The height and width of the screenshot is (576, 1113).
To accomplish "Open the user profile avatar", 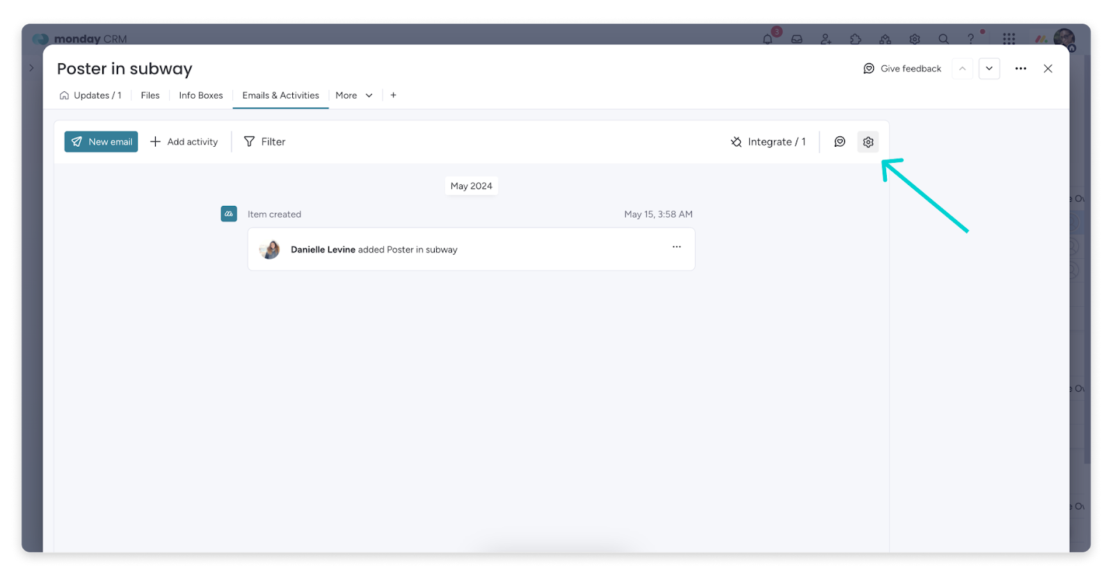I will pyautogui.click(x=1064, y=38).
